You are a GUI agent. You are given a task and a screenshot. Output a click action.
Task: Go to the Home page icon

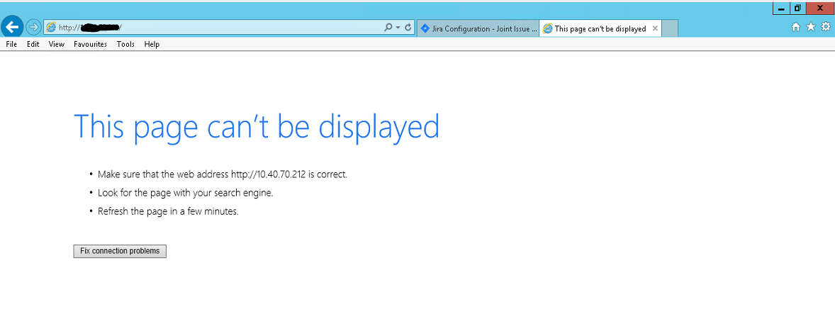(795, 27)
